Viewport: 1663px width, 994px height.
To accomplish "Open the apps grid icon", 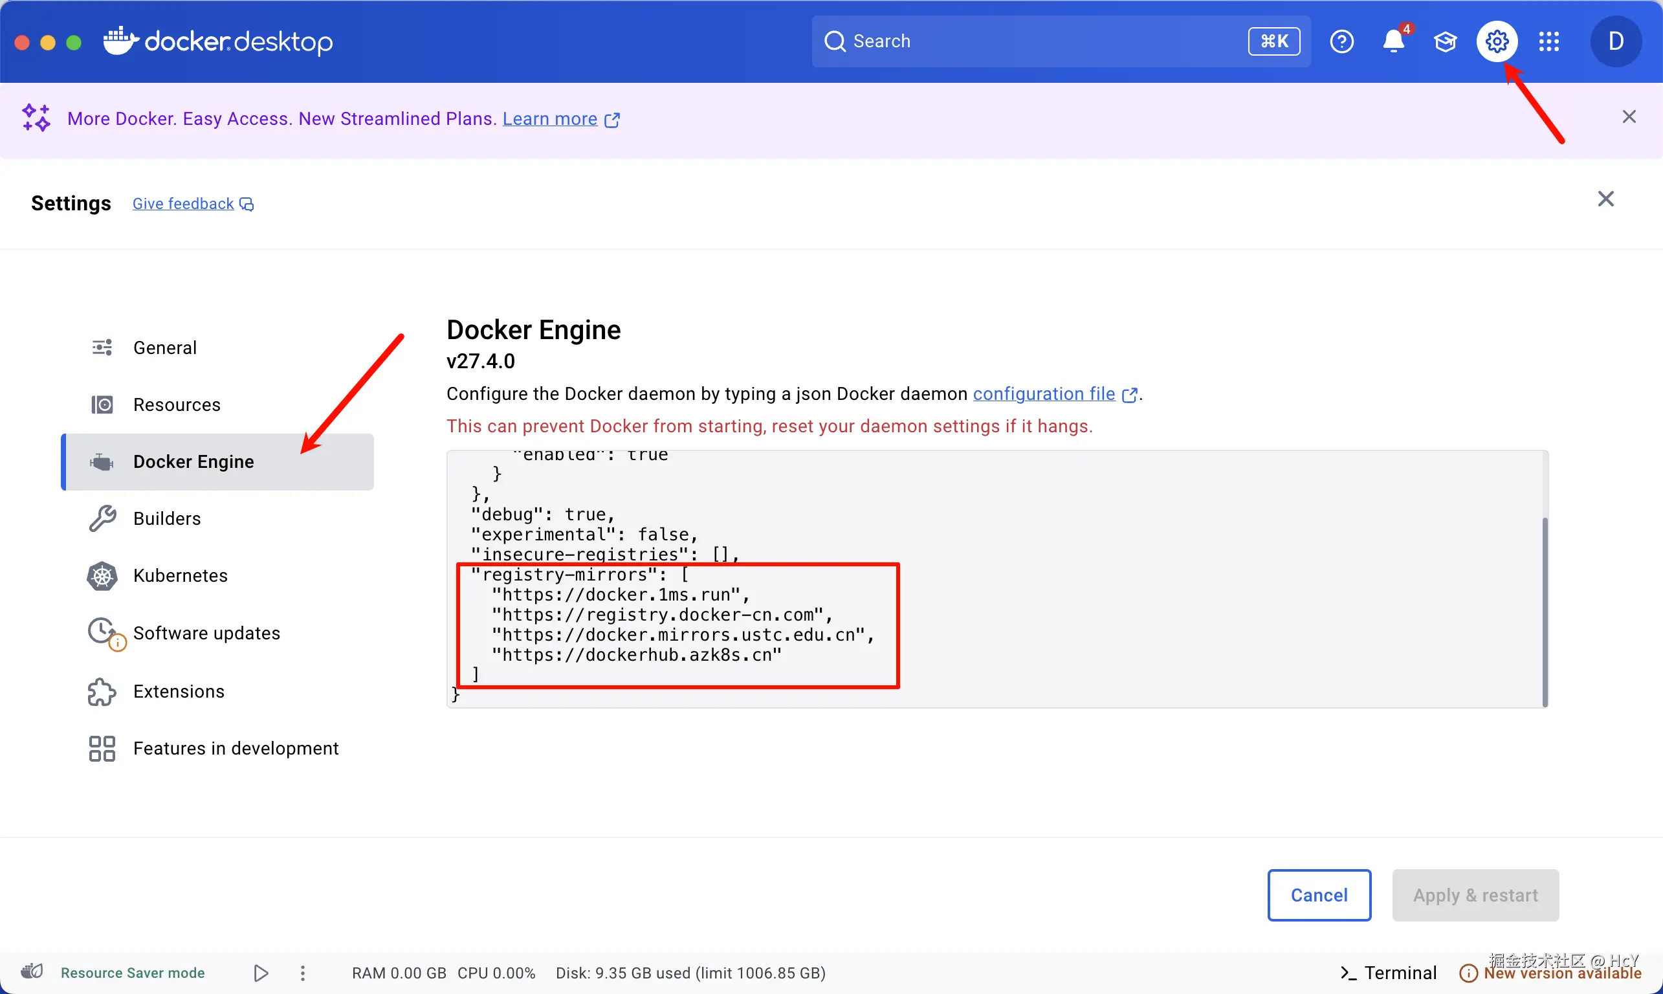I will (x=1548, y=41).
